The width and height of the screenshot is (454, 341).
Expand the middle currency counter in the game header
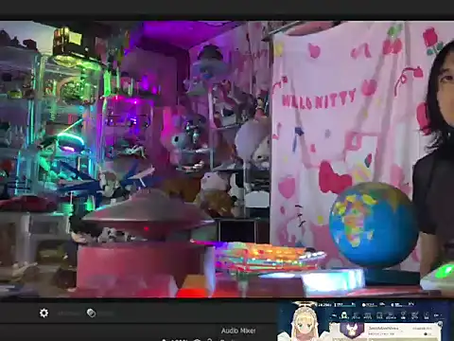coord(370,305)
